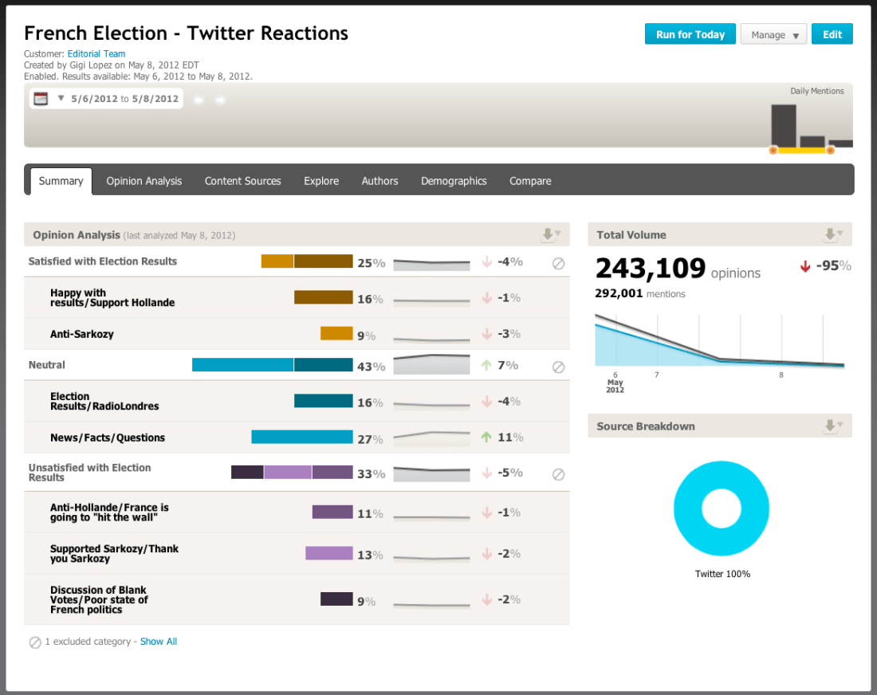Download Source Breakdown panel data
The height and width of the screenshot is (695, 877).
coord(832,426)
